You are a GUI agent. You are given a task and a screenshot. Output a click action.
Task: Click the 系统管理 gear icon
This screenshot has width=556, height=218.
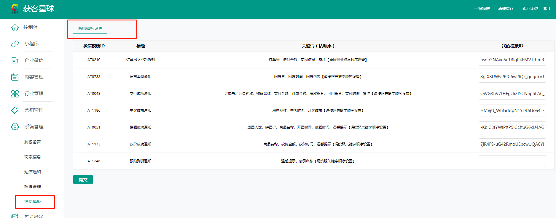(15, 127)
